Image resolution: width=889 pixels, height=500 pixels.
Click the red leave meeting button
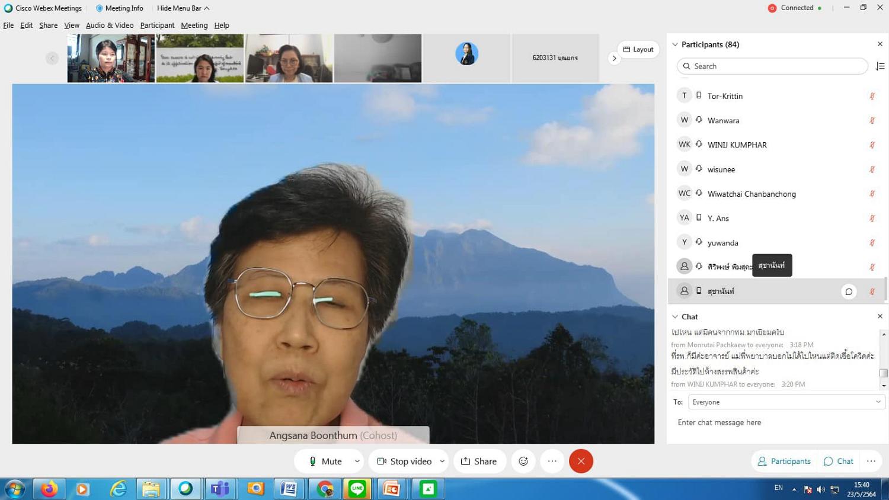coord(581,461)
